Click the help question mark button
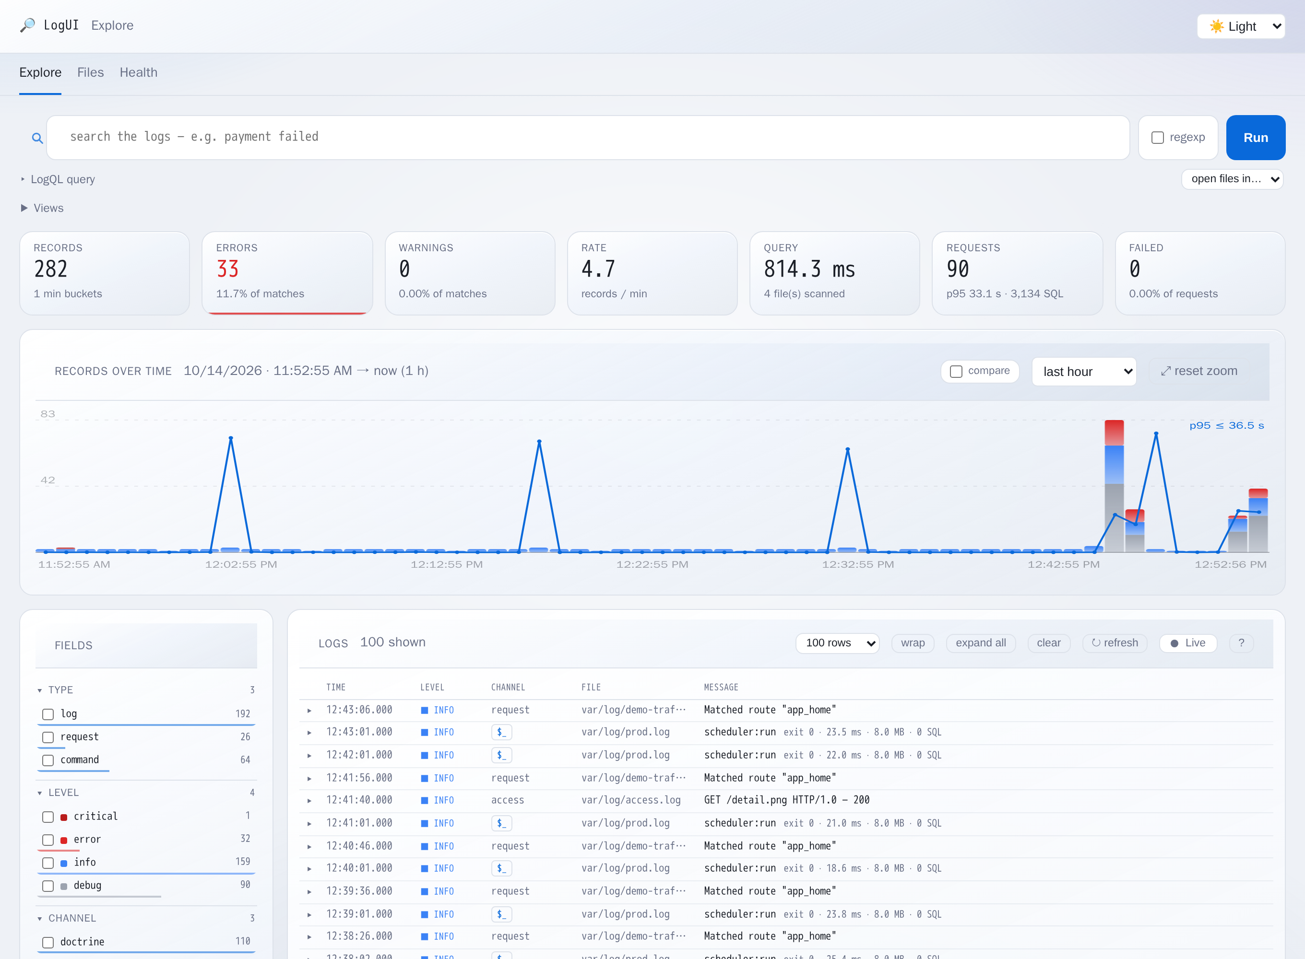The width and height of the screenshot is (1305, 959). coord(1241,643)
